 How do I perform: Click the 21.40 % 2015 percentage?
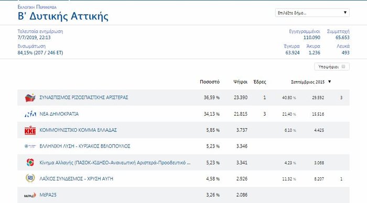tap(289, 114)
